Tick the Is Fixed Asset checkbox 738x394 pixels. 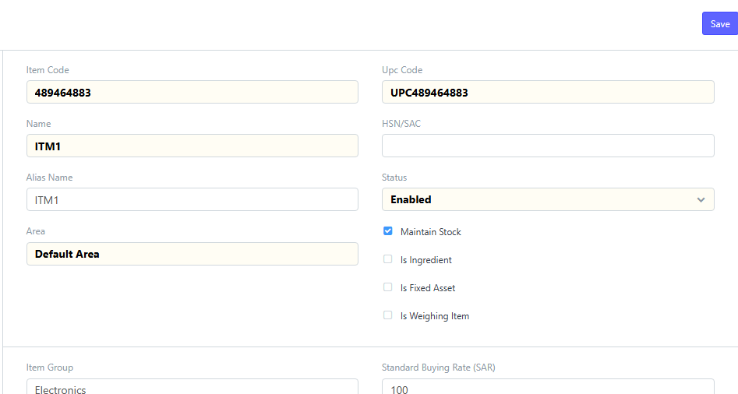pyautogui.click(x=388, y=287)
